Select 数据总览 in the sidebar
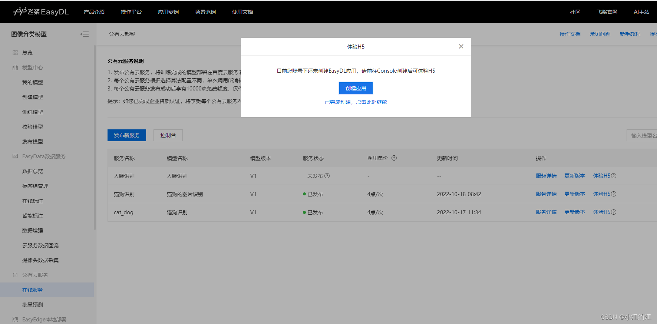 (33, 171)
